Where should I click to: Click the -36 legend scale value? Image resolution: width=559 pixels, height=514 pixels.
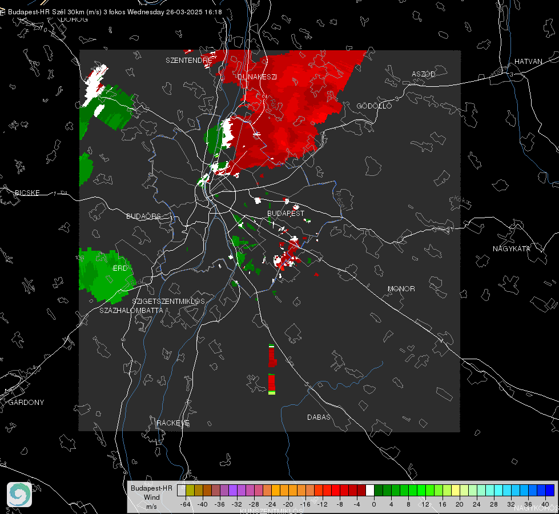coord(219,504)
